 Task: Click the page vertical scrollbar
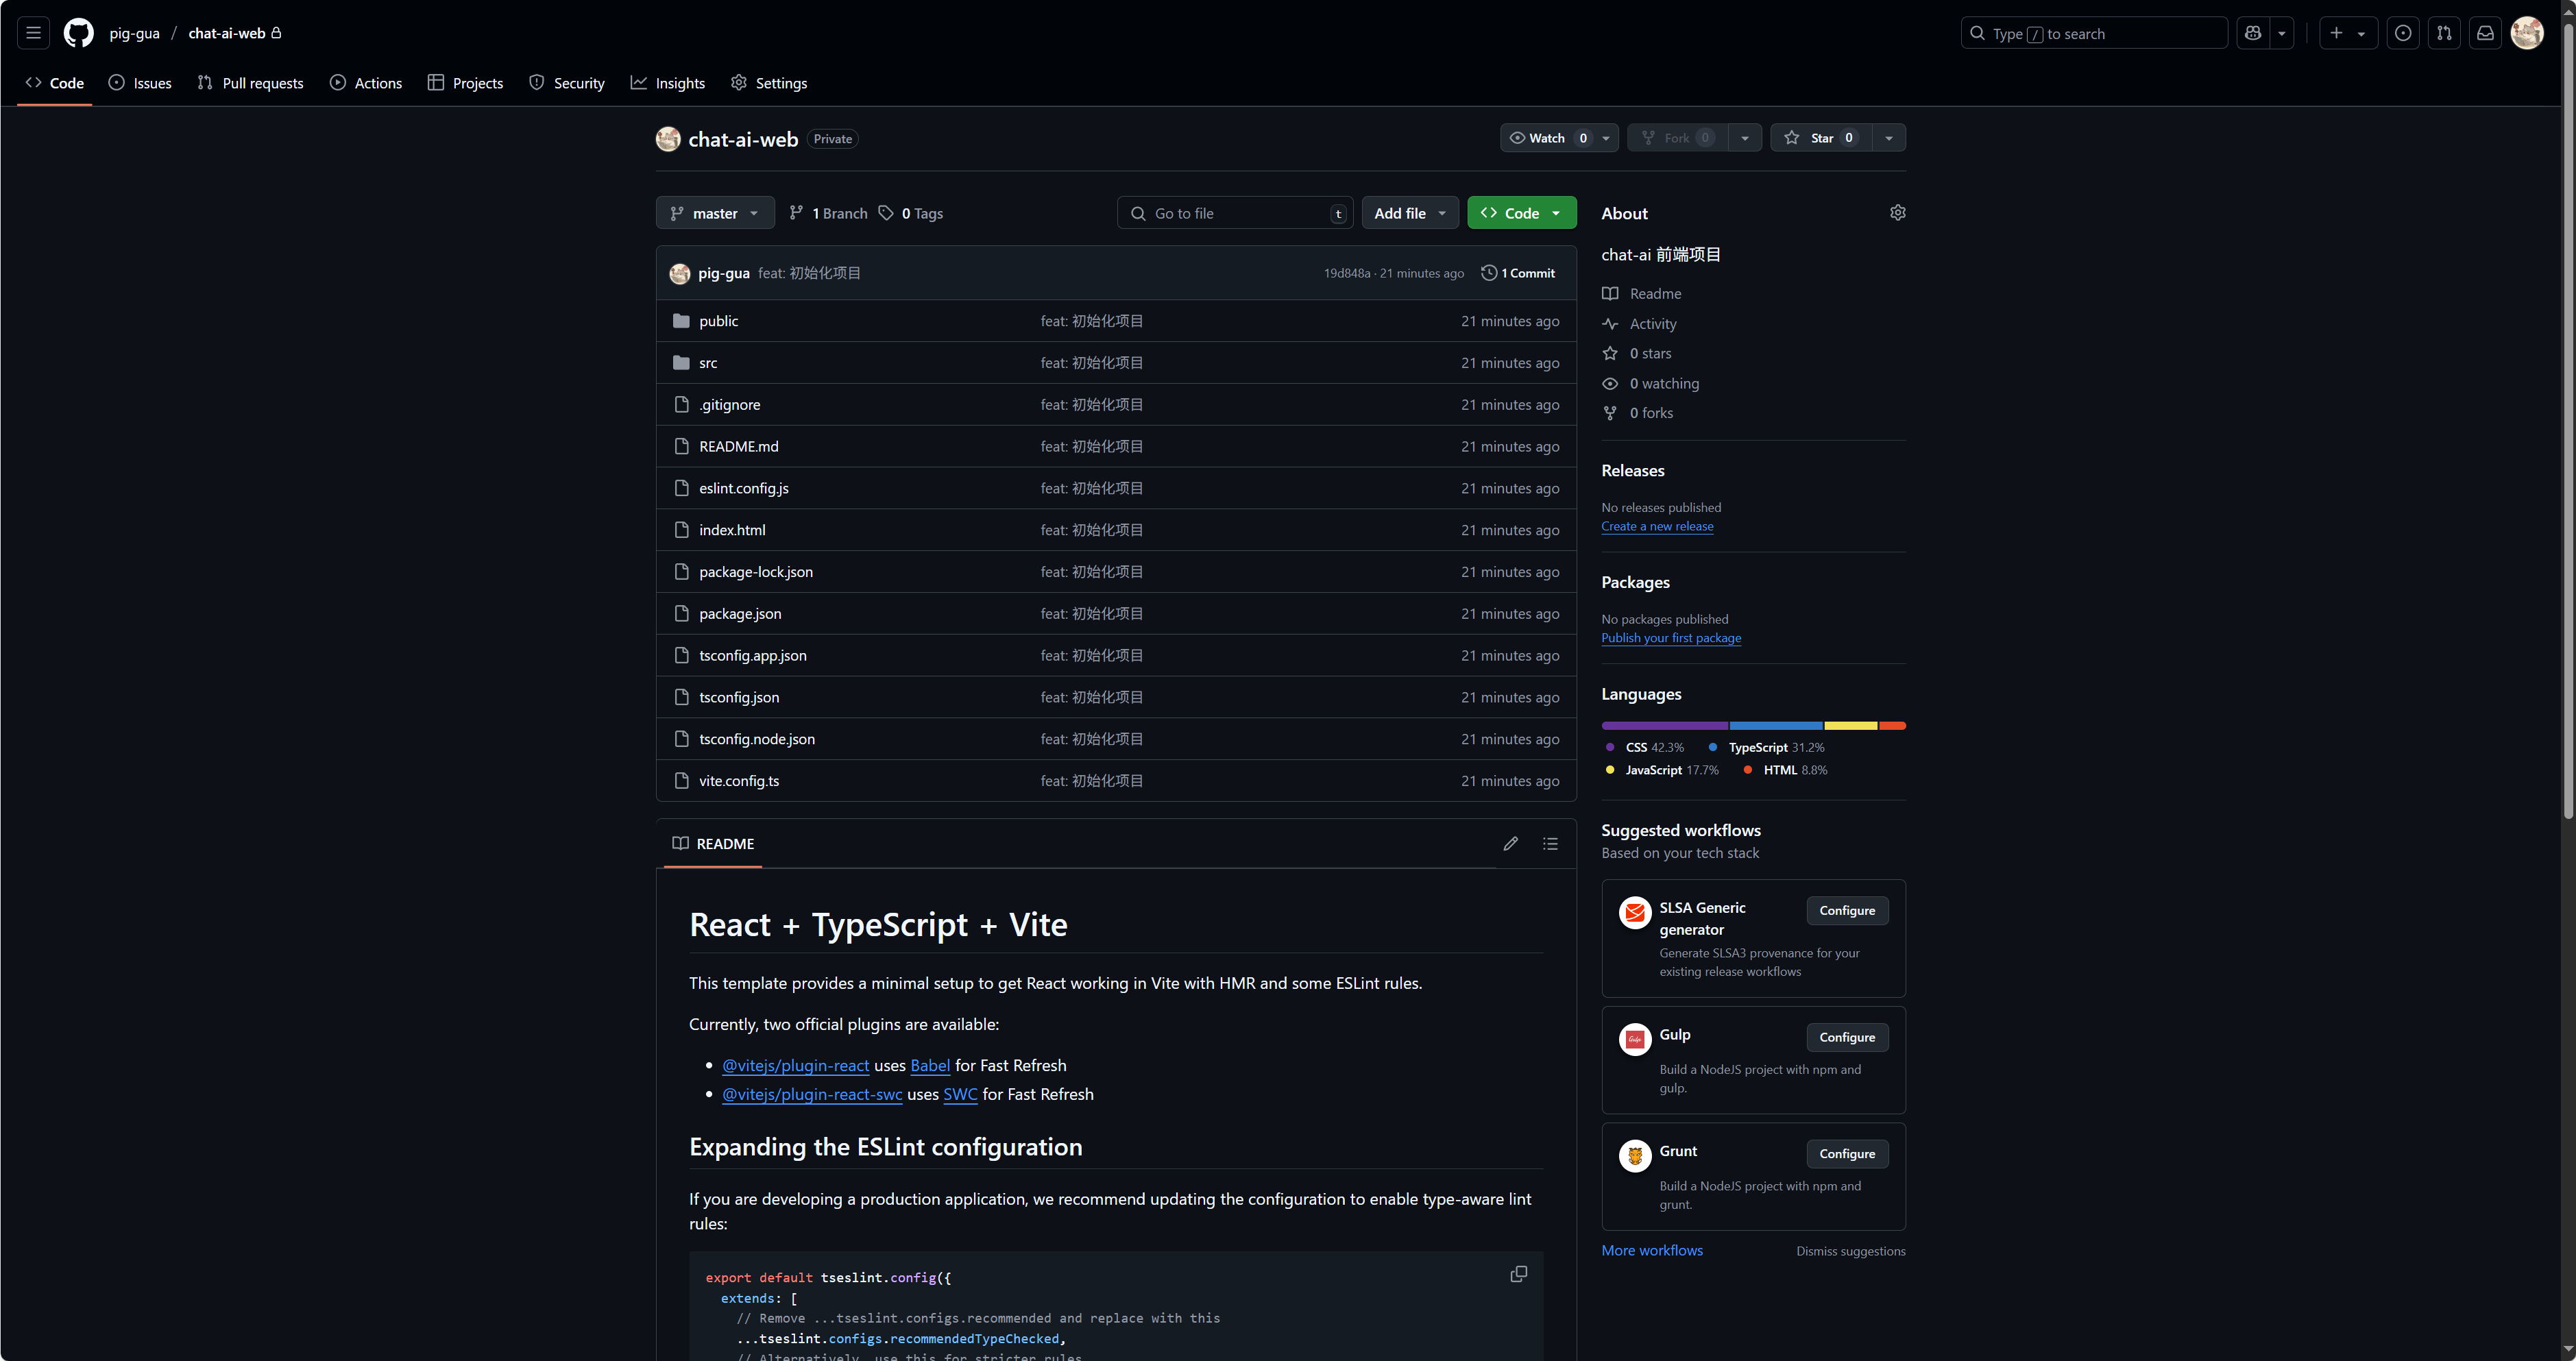(2567, 420)
